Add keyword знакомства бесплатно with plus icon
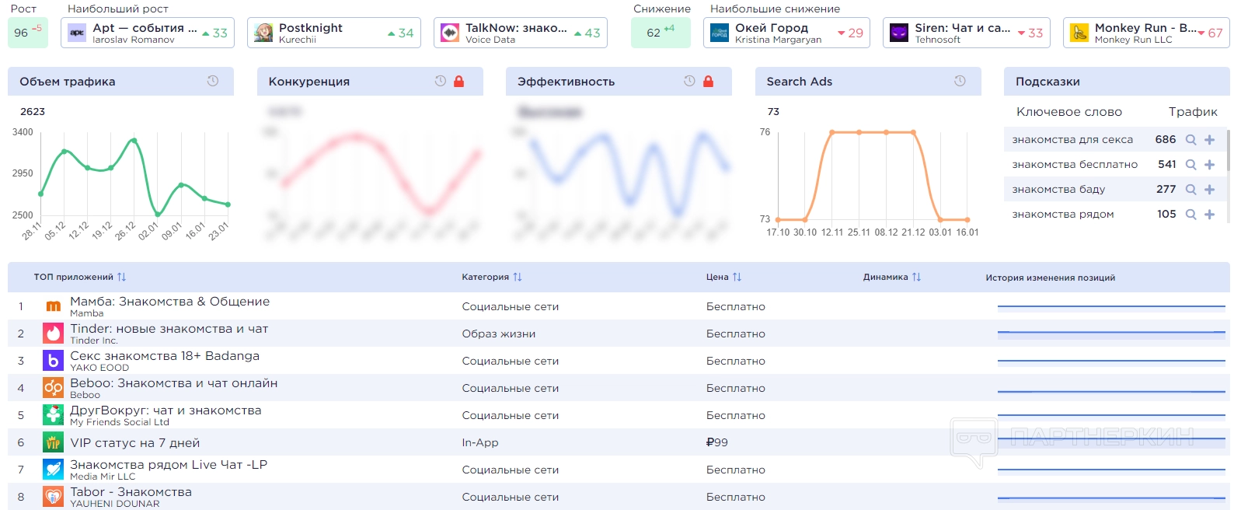The image size is (1234, 510). click(x=1209, y=165)
